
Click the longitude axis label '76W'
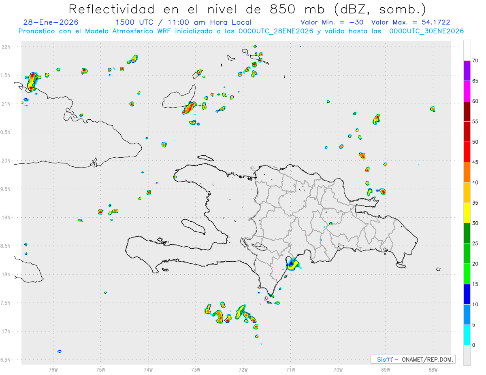[x=53, y=369]
